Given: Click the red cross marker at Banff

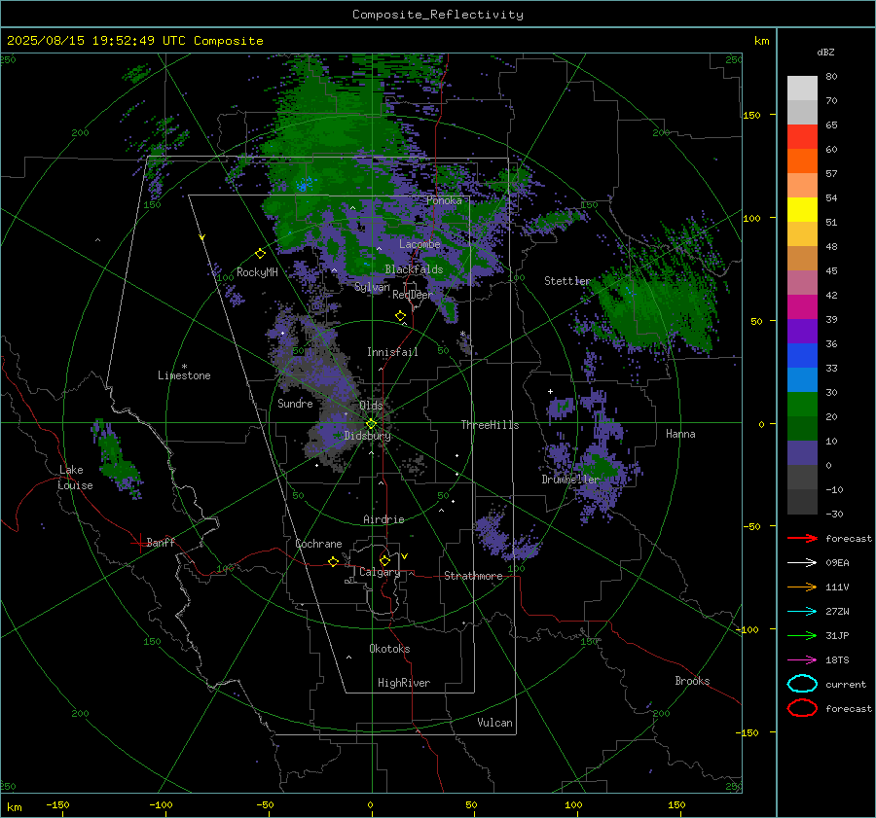Looking at the screenshot, I should click(139, 543).
